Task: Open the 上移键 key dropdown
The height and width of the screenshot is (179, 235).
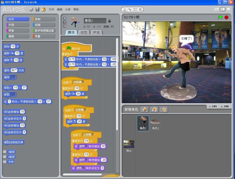Action: pyautogui.click(x=88, y=135)
